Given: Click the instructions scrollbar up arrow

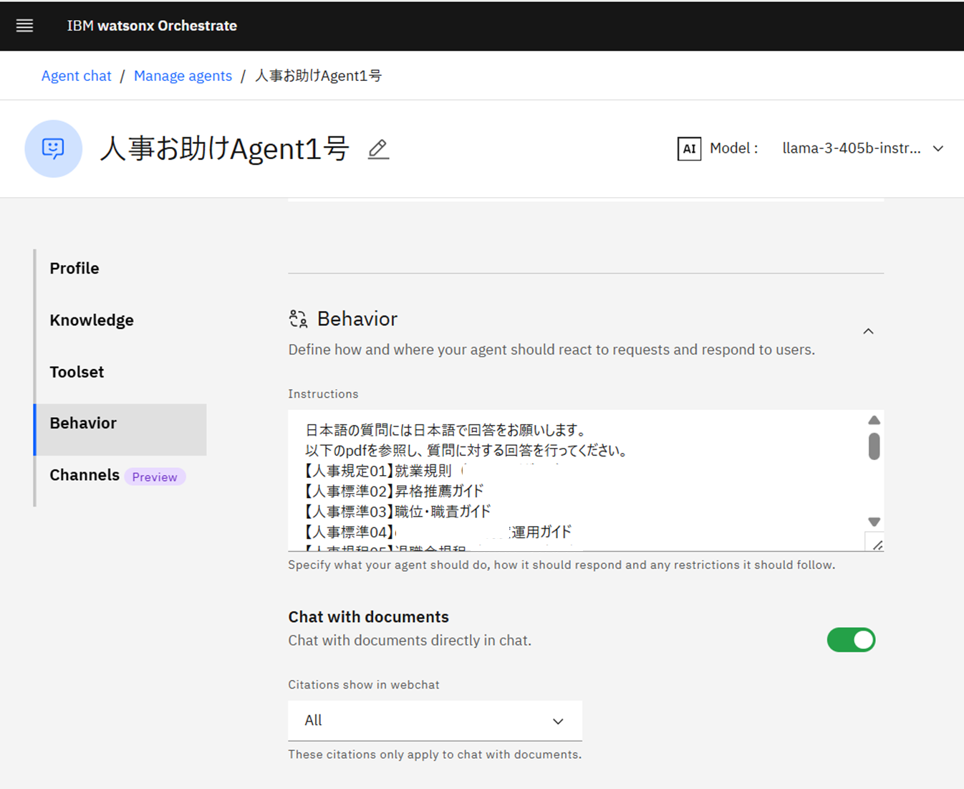Looking at the screenshot, I should click(x=874, y=420).
